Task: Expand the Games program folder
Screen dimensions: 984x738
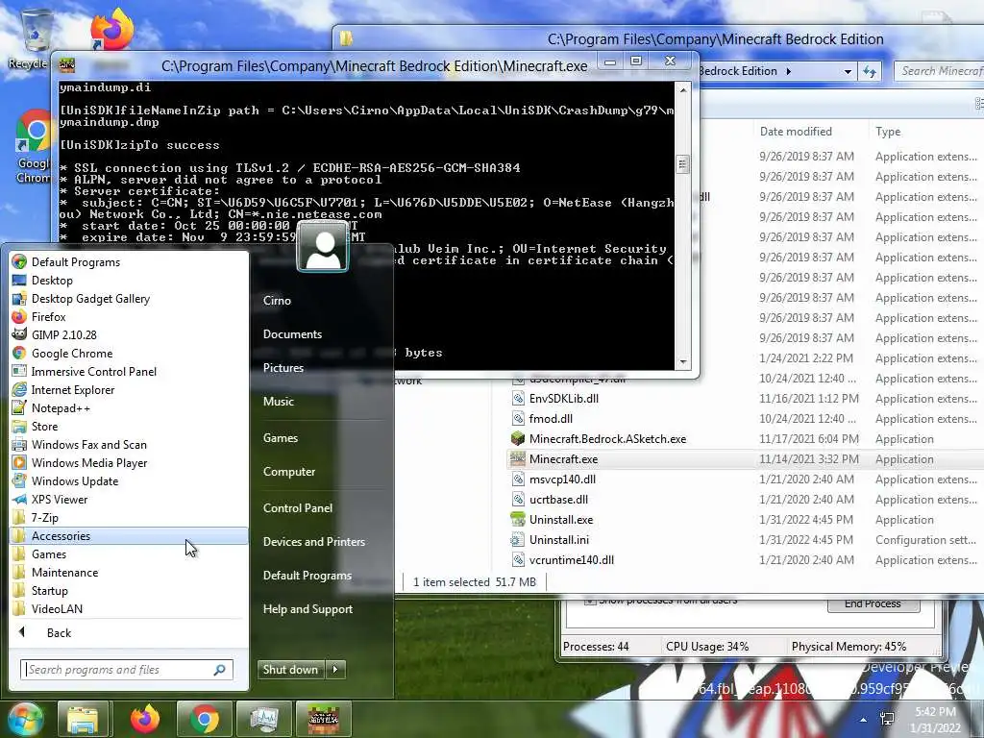Action: point(129,554)
